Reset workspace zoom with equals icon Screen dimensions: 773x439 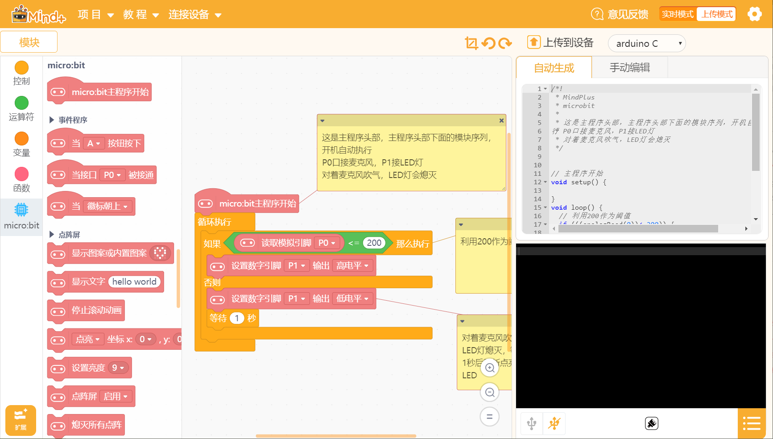tap(490, 417)
